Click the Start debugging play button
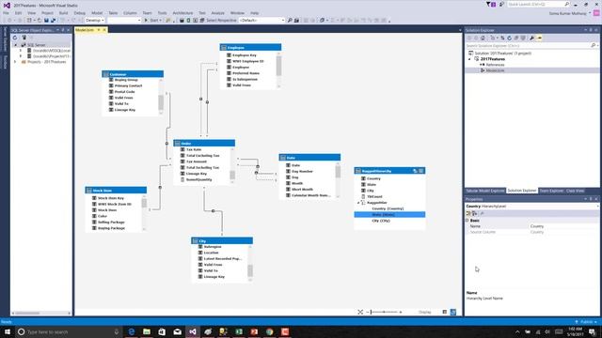The width and height of the screenshot is (602, 338). [x=146, y=21]
